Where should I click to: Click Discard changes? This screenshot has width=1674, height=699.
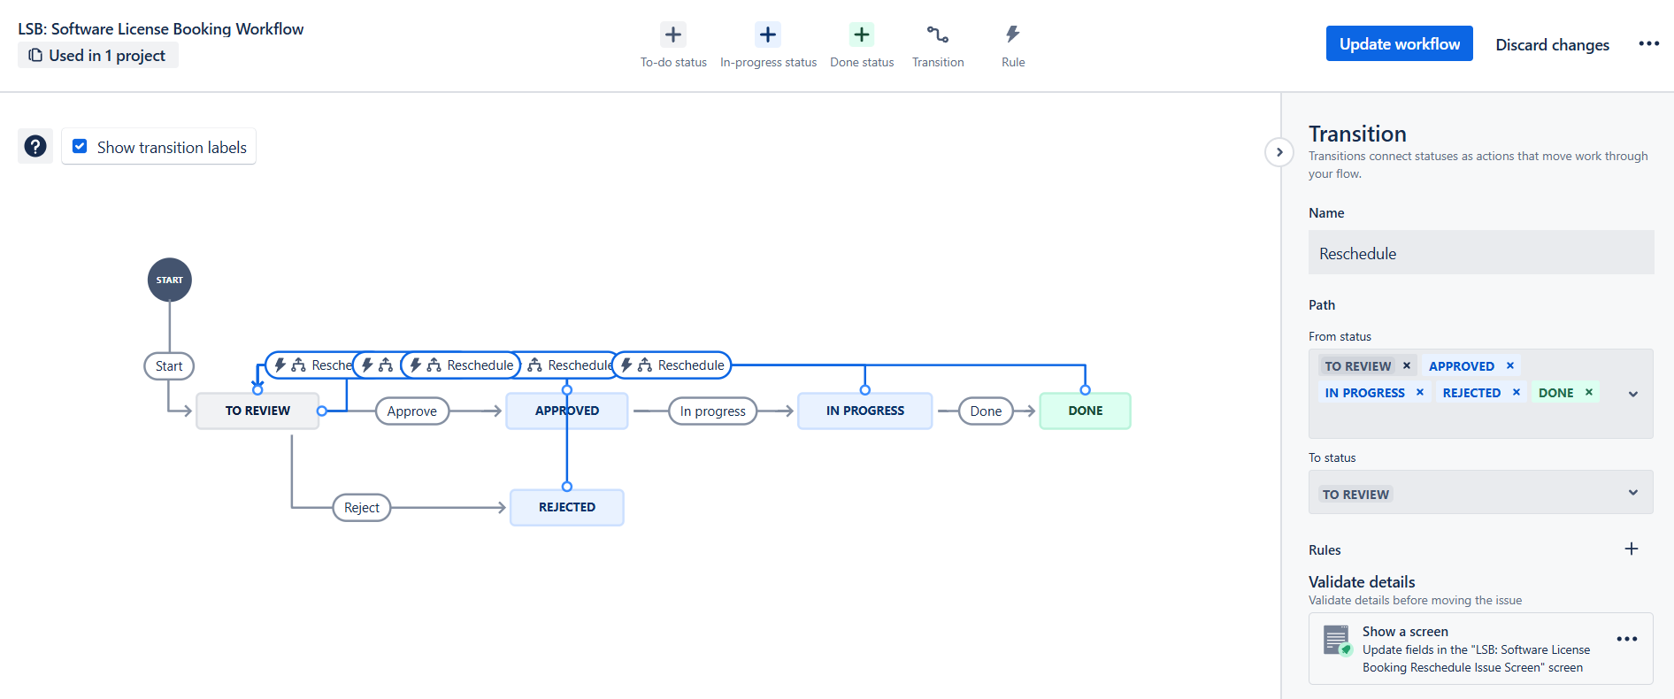click(1552, 44)
